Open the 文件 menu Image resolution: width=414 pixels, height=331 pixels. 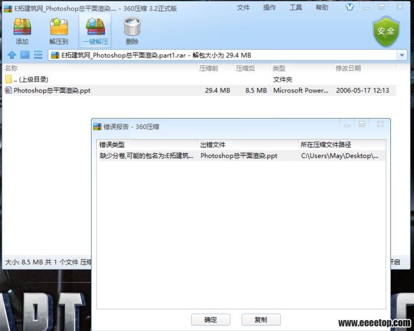[x=243, y=8]
